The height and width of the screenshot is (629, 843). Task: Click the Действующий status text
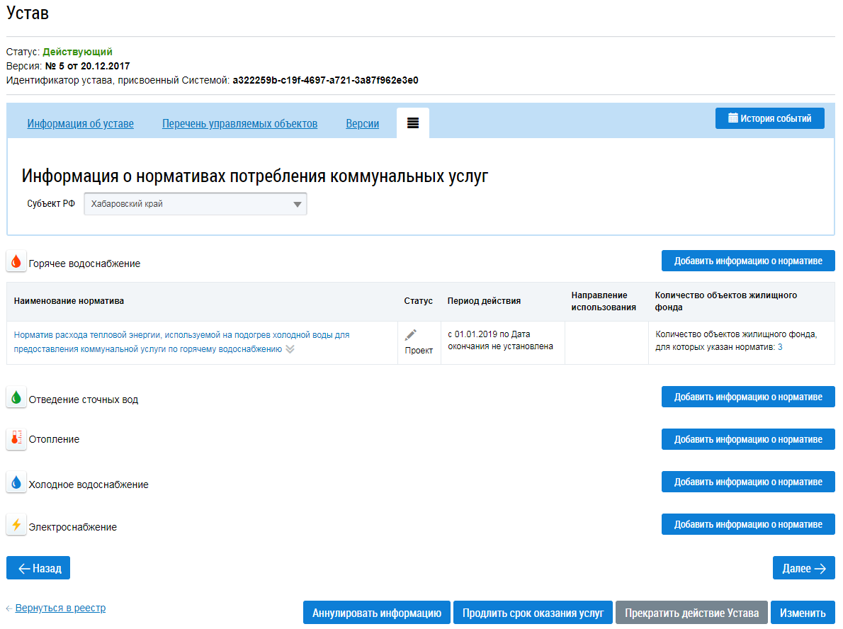pyautogui.click(x=77, y=52)
